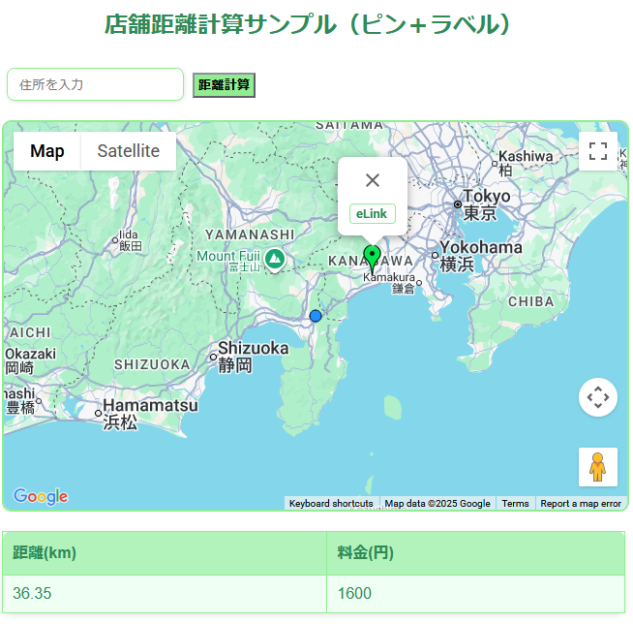Switch to Map view tab

(47, 151)
